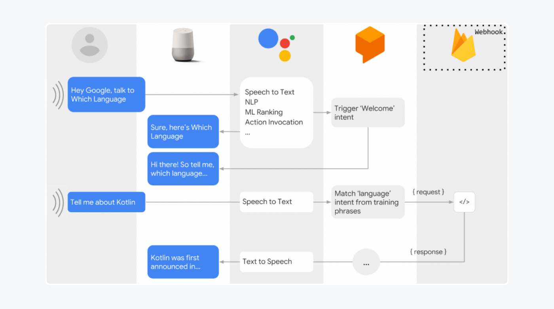The image size is (554, 309).
Task: Click the user avatar icon
Action: 89,45
